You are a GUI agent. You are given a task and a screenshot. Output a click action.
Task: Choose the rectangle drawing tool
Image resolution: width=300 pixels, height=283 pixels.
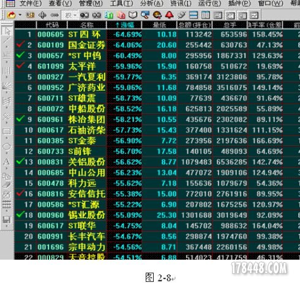click(6, 131)
